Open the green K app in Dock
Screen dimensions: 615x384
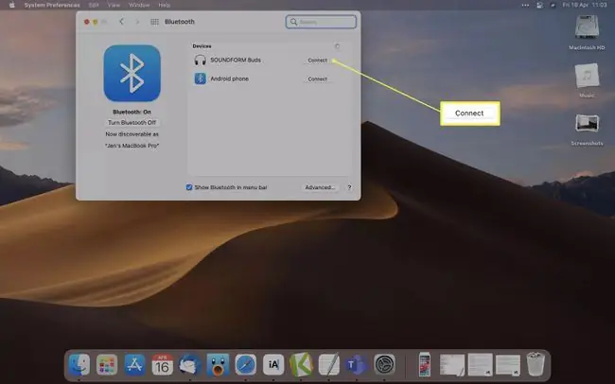point(301,365)
